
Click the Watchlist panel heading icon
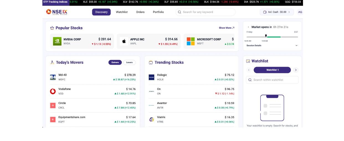click(248, 61)
